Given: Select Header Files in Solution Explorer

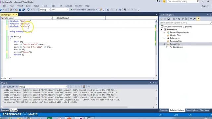Looking at the screenshot, I should (x=175, y=35).
